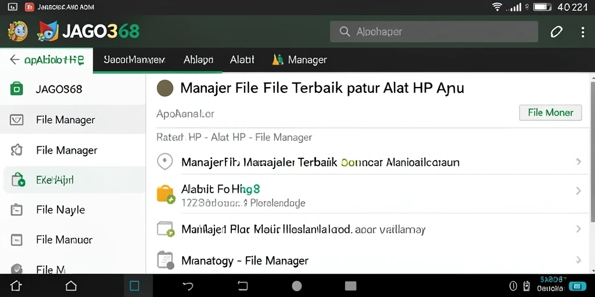Click the rotate screen icon in navigation bar

tap(242, 286)
